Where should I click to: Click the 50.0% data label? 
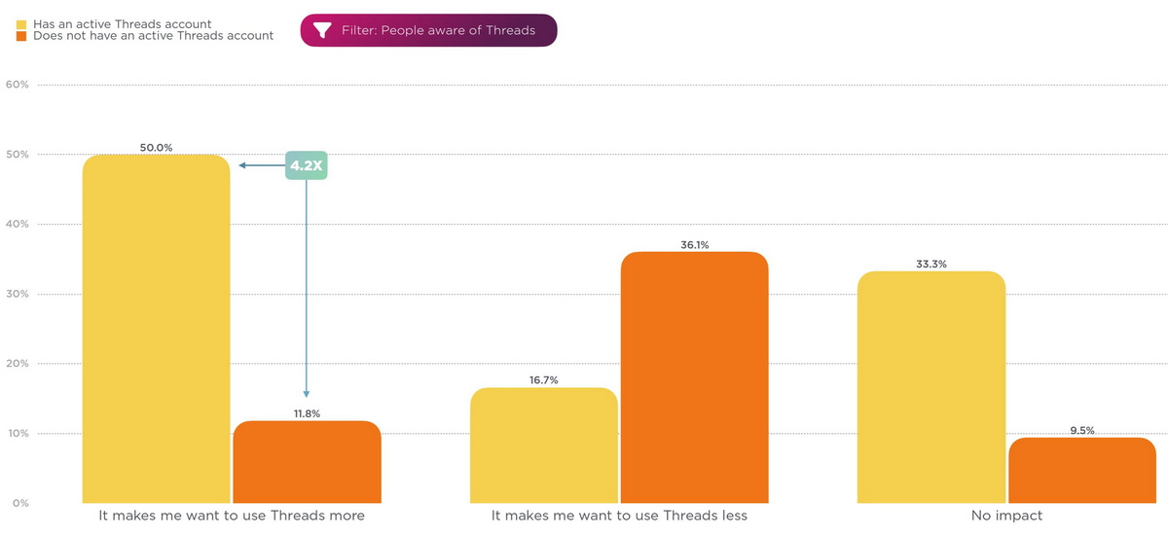coord(156,148)
